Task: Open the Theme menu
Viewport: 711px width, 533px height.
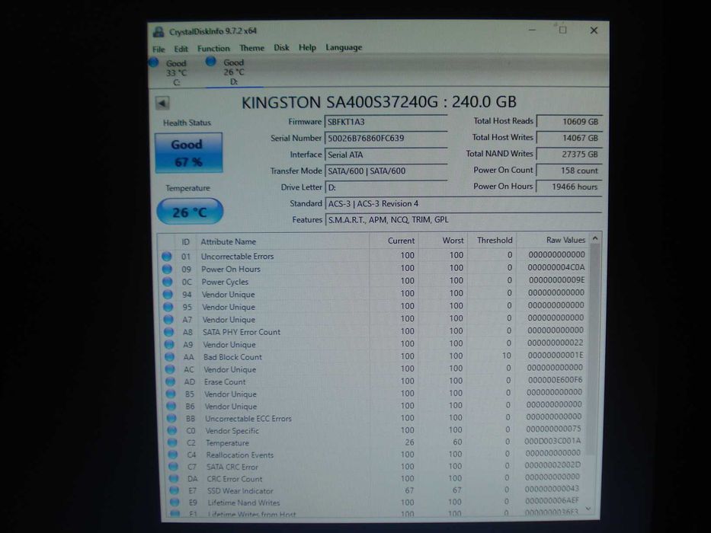Action: (251, 47)
